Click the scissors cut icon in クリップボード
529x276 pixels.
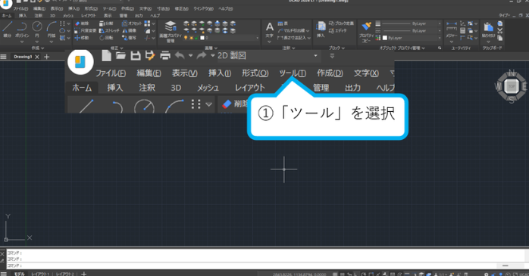500,31
